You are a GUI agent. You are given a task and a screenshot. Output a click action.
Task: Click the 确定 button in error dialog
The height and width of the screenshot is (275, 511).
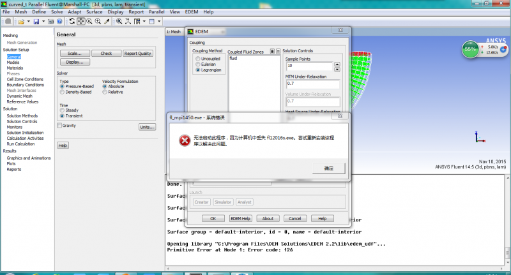[x=328, y=168]
